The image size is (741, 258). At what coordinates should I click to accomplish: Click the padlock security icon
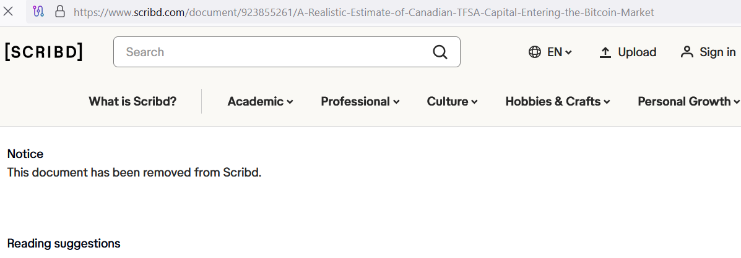59,12
